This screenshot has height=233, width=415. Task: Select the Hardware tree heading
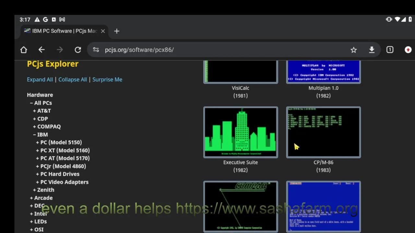pos(40,95)
